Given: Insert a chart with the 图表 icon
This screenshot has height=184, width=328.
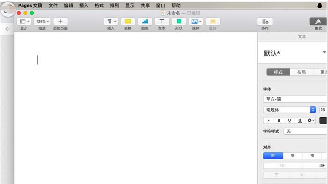Looking at the screenshot, I should pos(145,22).
